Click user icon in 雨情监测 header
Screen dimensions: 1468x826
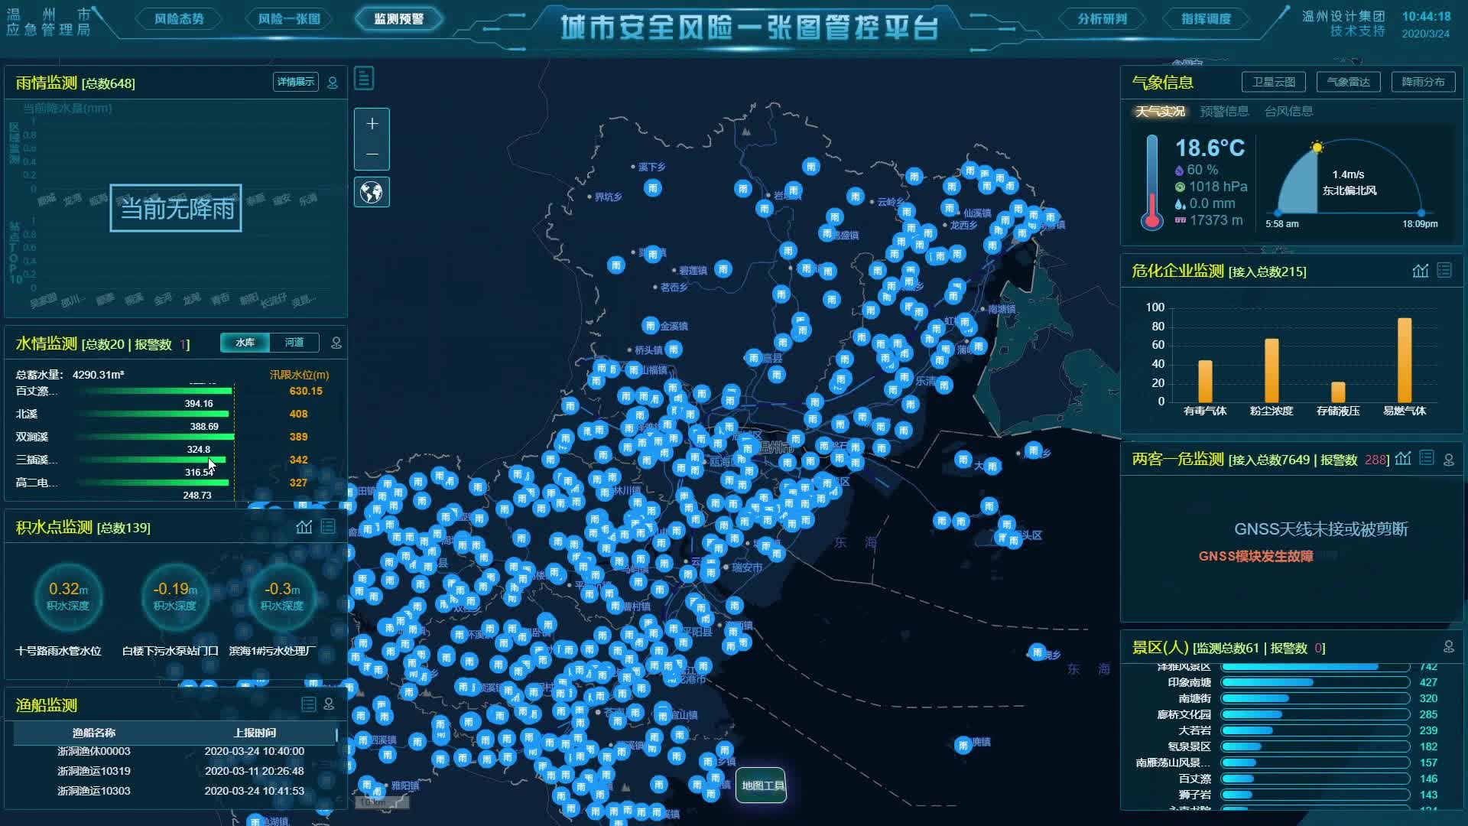[333, 83]
